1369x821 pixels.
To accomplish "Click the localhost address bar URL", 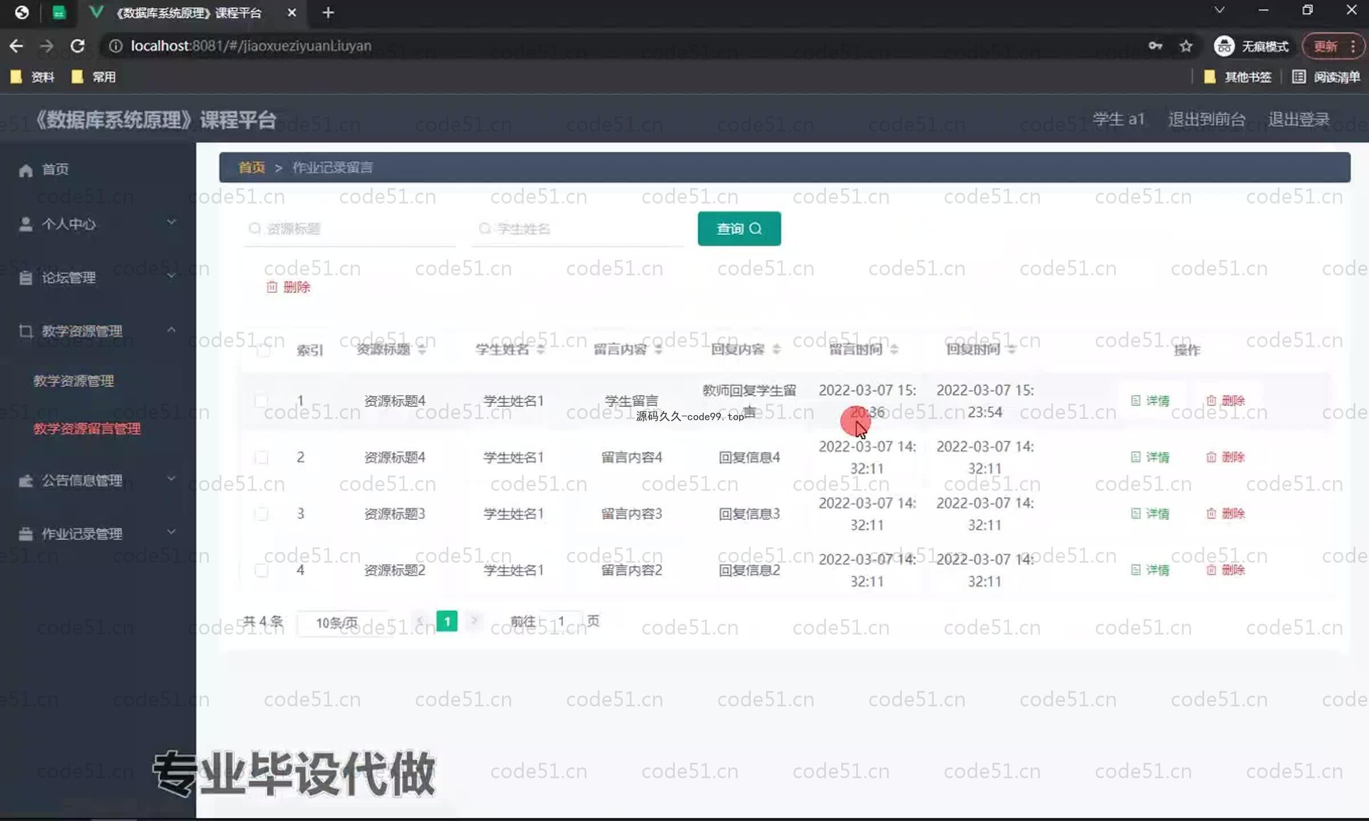I will 251,46.
